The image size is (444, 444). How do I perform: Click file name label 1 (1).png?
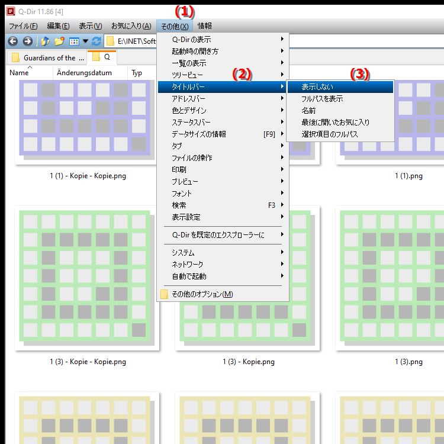[408, 176]
